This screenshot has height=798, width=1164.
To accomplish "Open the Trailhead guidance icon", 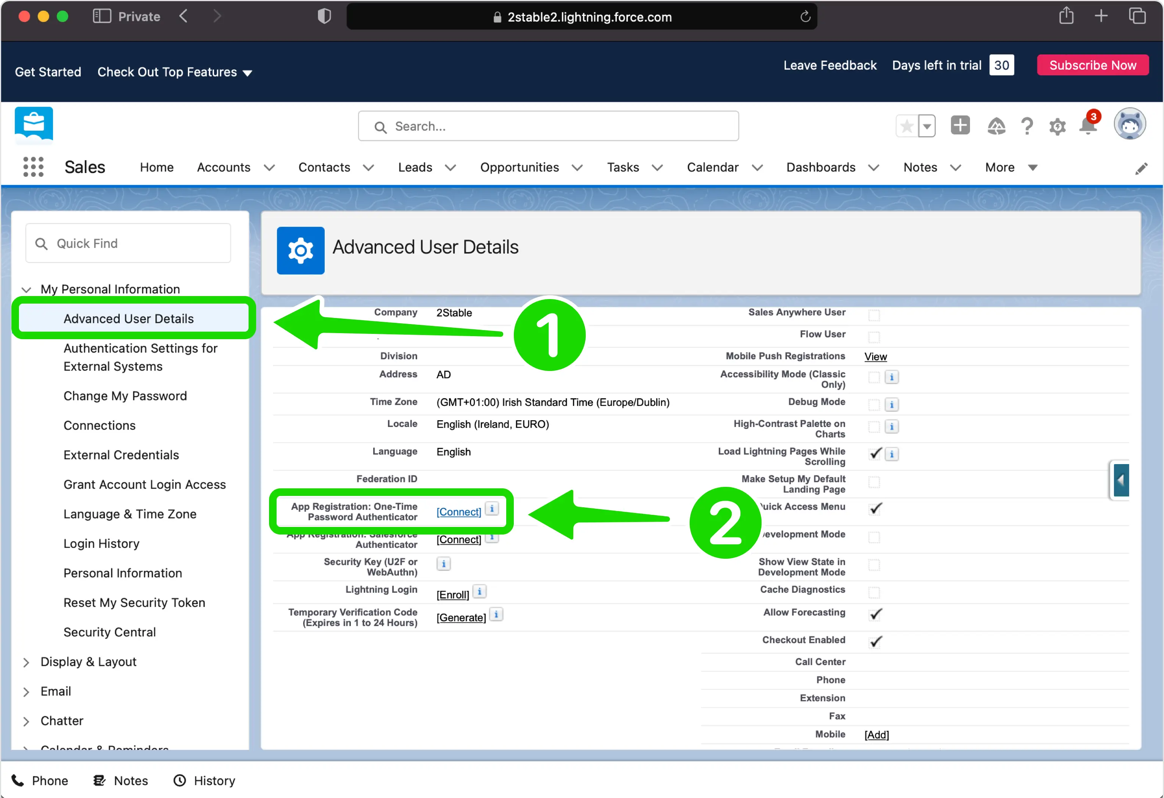I will point(996,126).
